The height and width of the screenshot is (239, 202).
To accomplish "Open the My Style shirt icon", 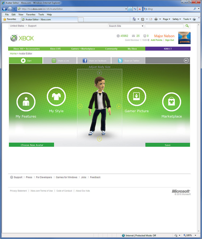I will coord(56,96).
